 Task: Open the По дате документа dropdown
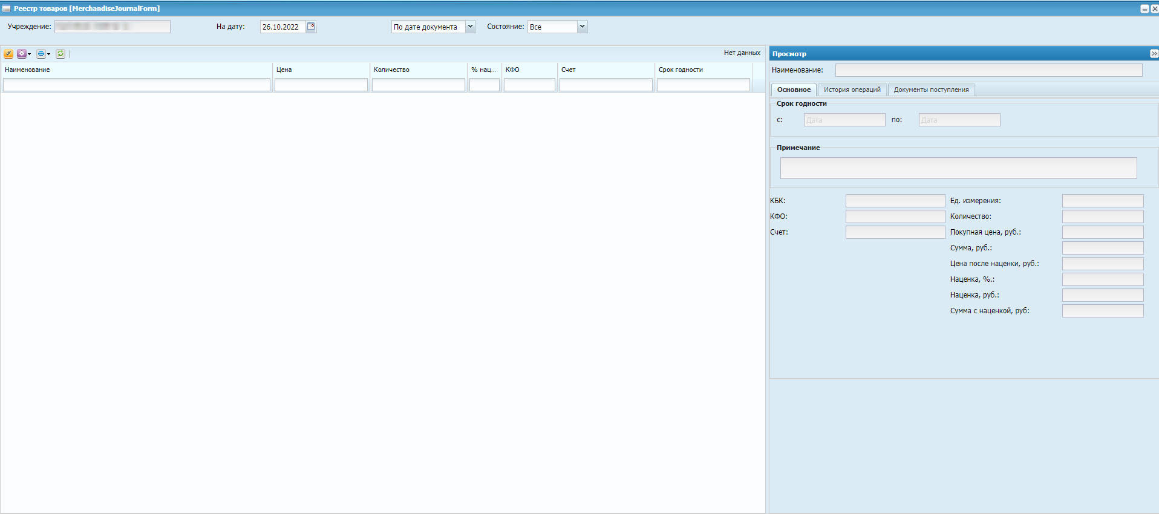point(470,27)
